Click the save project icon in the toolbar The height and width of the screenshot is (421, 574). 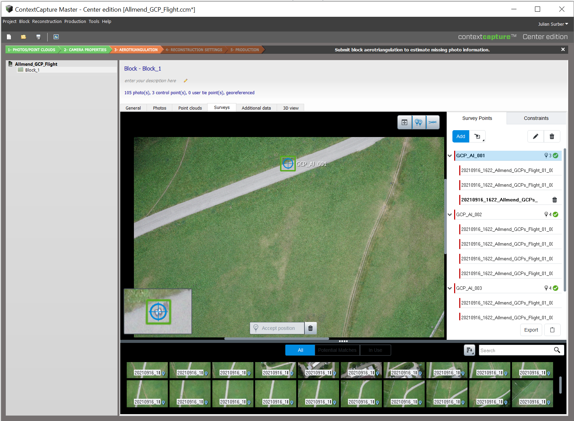click(x=38, y=37)
